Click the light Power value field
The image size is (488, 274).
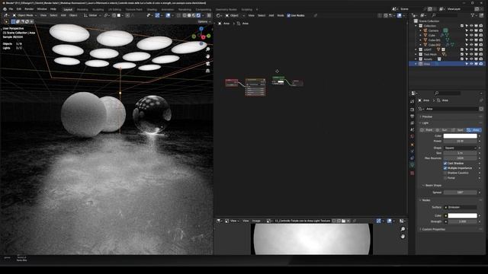click(x=460, y=141)
